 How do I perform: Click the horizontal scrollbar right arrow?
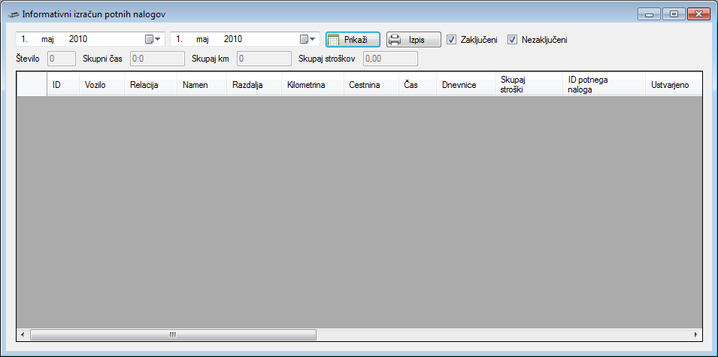(695, 334)
